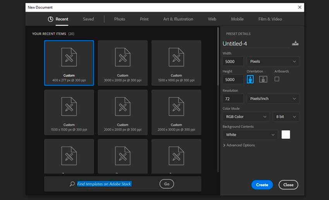Enable the Artboards checkbox
Image resolution: width=329 pixels, height=200 pixels.
point(277,79)
